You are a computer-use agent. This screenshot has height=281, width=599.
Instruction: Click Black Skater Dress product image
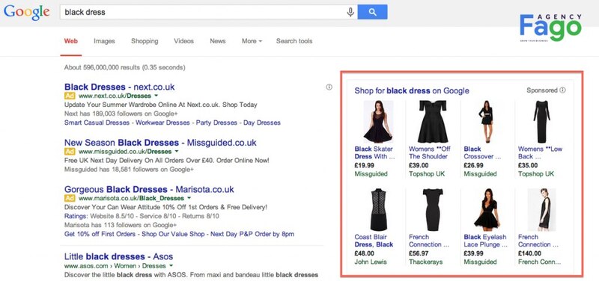pyautogui.click(x=378, y=122)
